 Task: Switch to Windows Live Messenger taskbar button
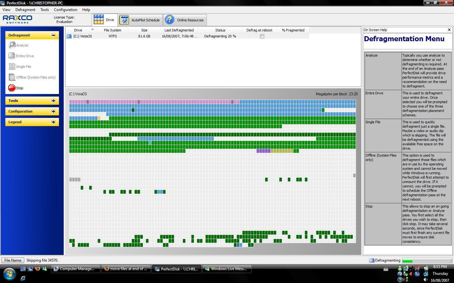pos(227,269)
